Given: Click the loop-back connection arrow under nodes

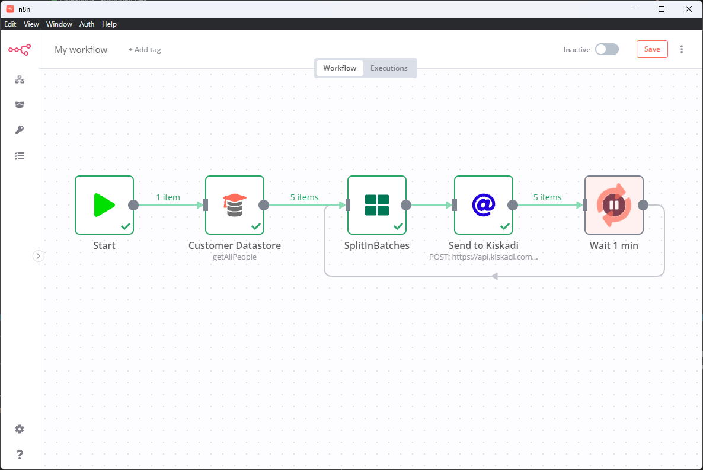Looking at the screenshot, I should pyautogui.click(x=494, y=276).
